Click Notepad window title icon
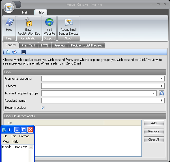 coord(4,130)
